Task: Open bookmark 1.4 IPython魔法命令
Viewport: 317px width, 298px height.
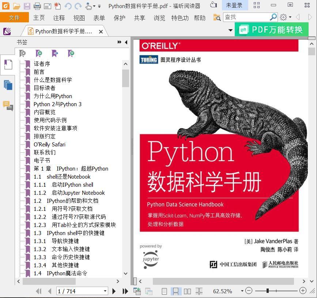Action: 60,273
